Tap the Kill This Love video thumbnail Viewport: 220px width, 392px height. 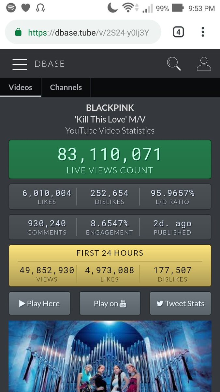coord(110,356)
